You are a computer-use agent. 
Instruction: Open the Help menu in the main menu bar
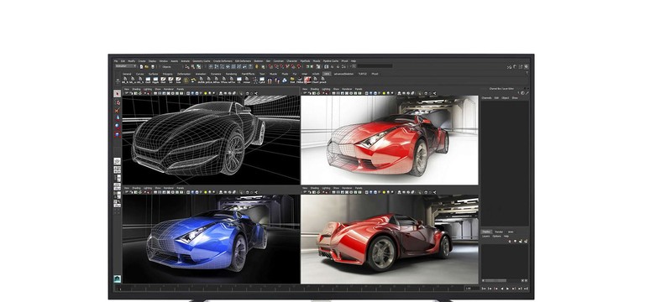354,61
